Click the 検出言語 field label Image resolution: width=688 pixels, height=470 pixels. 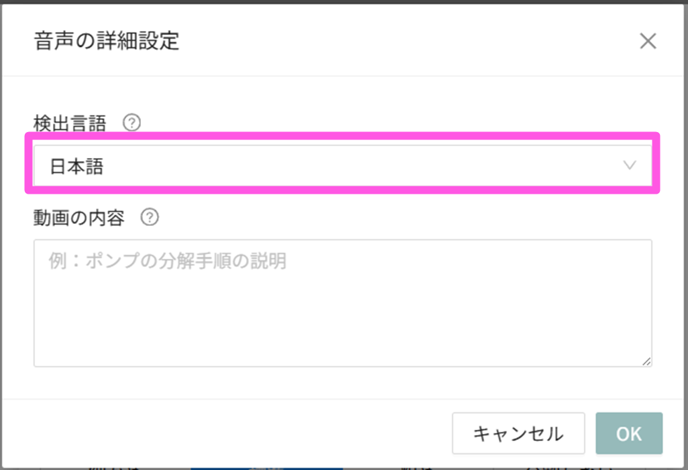tap(70, 123)
